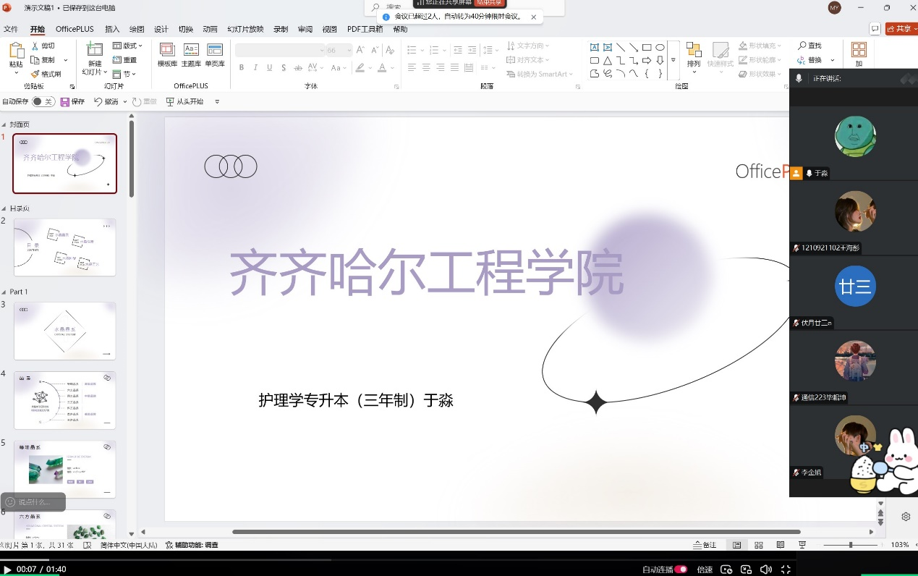This screenshot has height=576, width=918.
Task: Toggle the 自动保存 autosave switch
Action: (43, 102)
